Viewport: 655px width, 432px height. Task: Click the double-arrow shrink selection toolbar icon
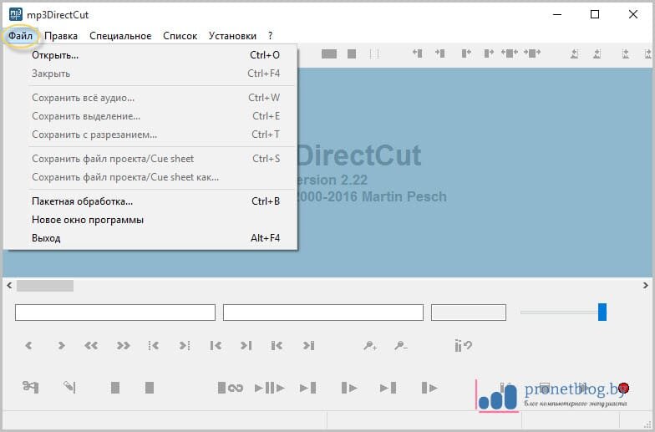point(531,53)
